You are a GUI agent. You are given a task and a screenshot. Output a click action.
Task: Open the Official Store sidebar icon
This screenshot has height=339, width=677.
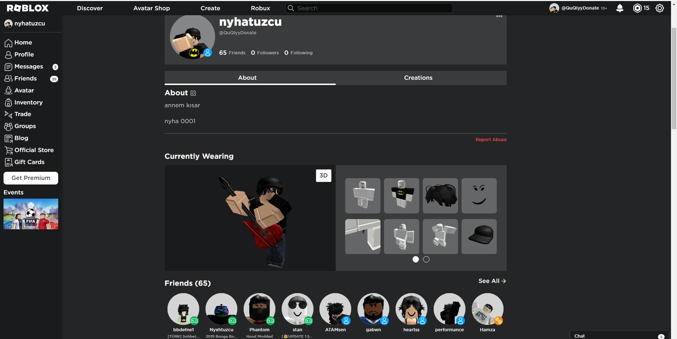pyautogui.click(x=8, y=150)
